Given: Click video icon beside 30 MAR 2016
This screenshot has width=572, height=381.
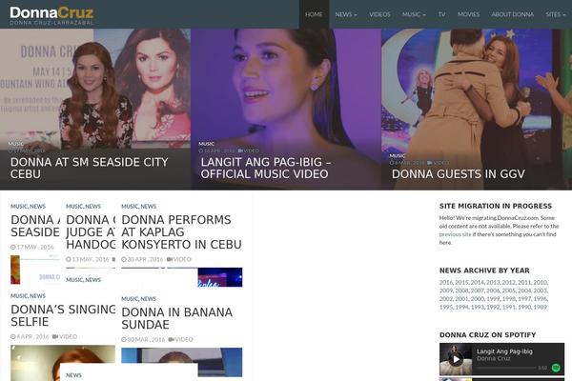Looking at the screenshot, I should pos(171,339).
